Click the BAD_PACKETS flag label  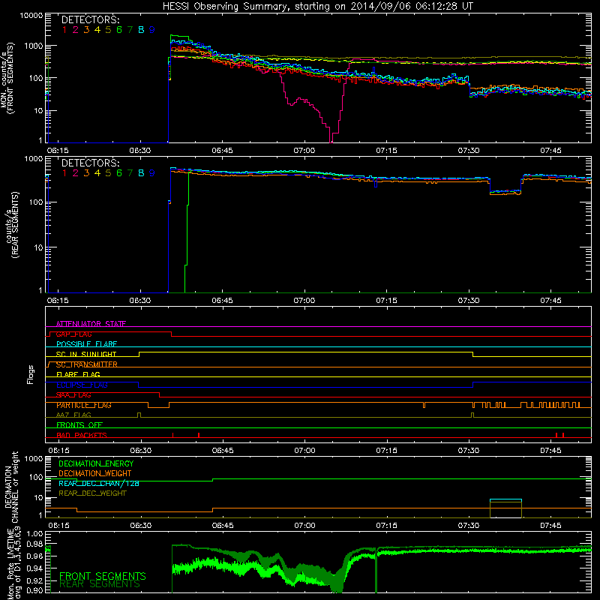pos(82,435)
